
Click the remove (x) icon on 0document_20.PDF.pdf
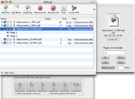(8, 39)
